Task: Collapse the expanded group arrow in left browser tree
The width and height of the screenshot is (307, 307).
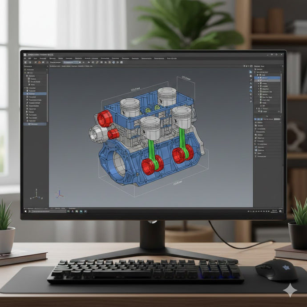Action: 25,88
